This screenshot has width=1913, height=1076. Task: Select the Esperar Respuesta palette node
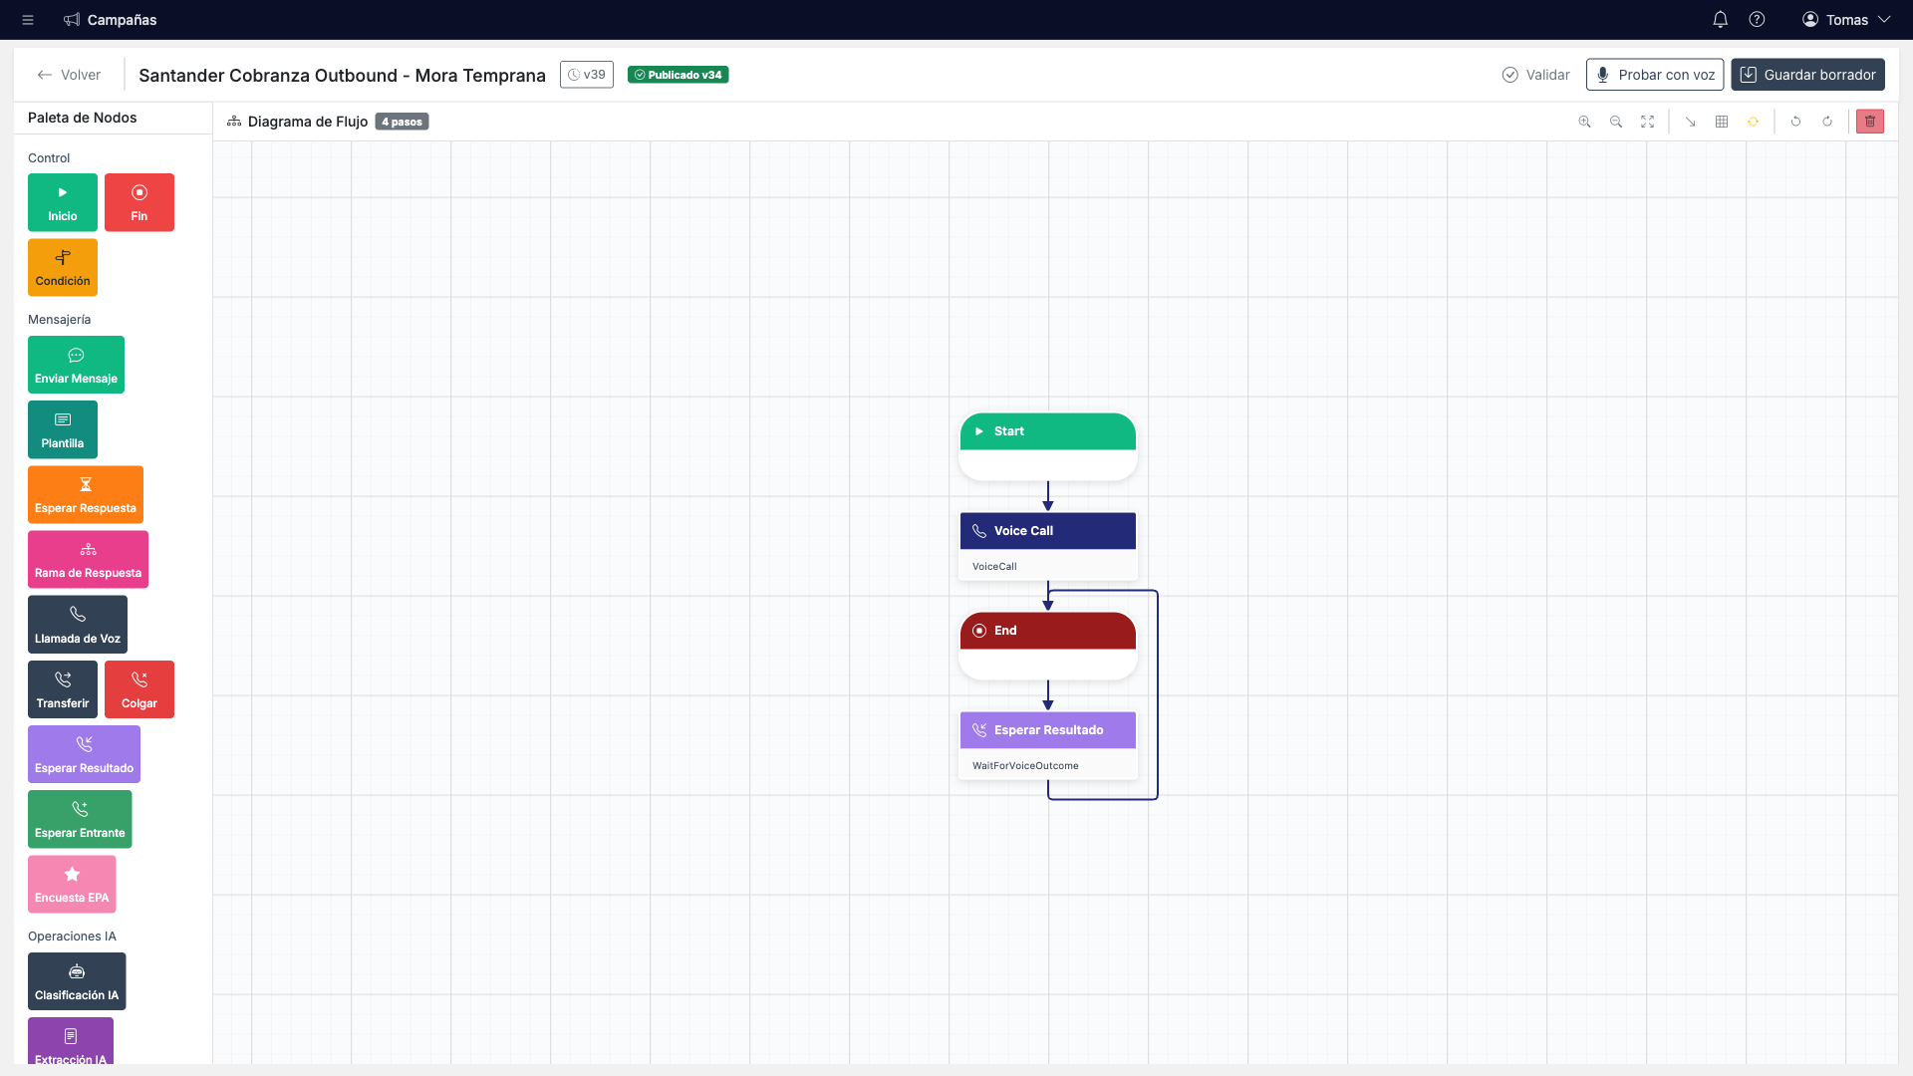[x=86, y=494]
